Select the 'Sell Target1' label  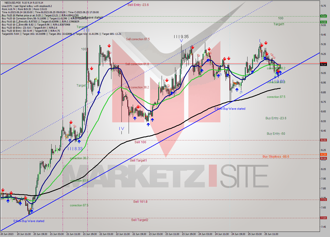click(138, 160)
